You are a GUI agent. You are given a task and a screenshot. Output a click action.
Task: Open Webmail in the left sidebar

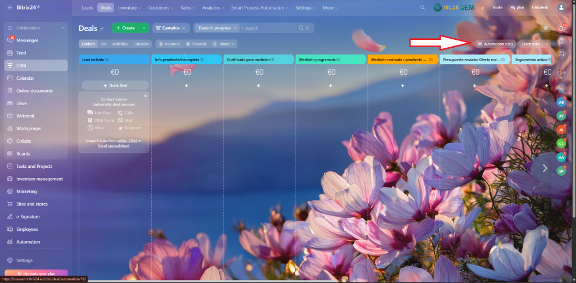26,116
